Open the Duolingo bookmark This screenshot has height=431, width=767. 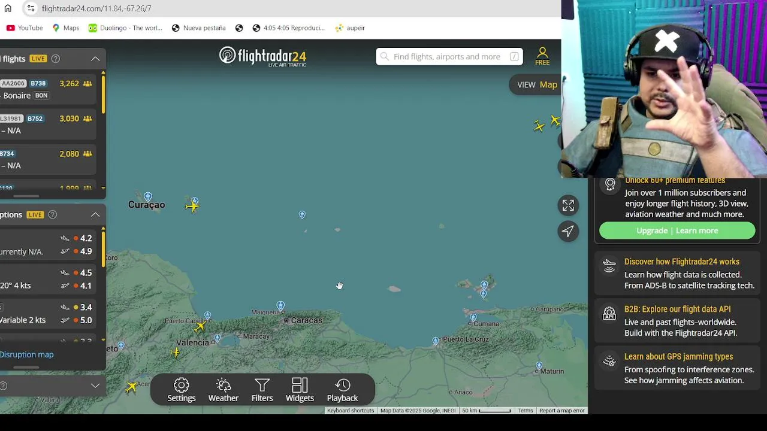point(125,28)
